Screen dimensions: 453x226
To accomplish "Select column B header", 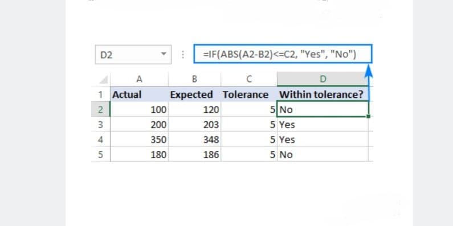I will coord(194,79).
